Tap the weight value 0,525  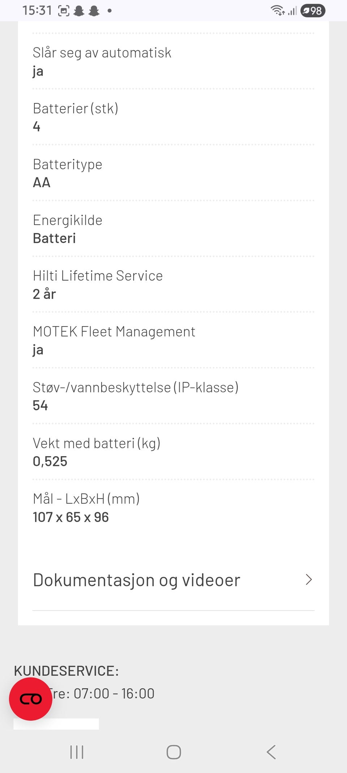[x=50, y=461]
